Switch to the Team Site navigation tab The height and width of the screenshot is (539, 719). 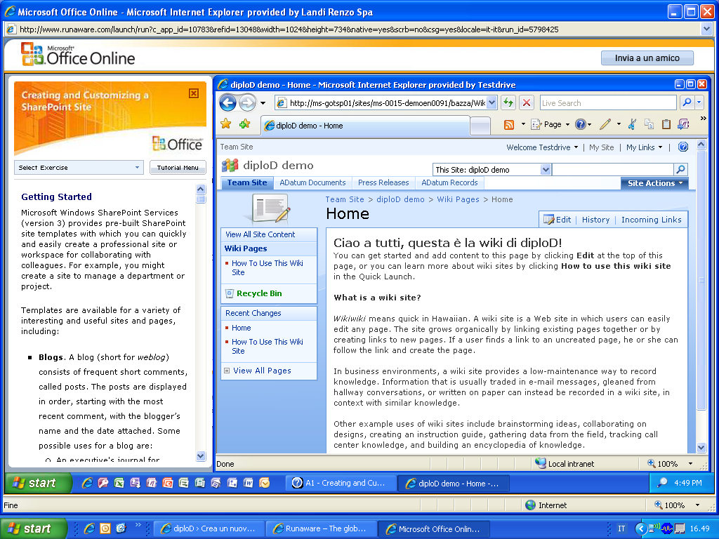pyautogui.click(x=247, y=182)
